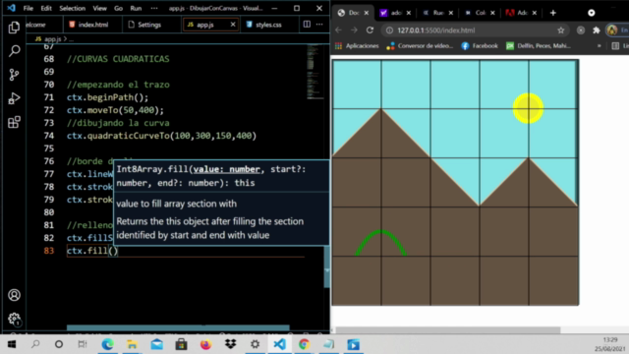View site information icon in address bar
629x354 pixels.
[389, 30]
